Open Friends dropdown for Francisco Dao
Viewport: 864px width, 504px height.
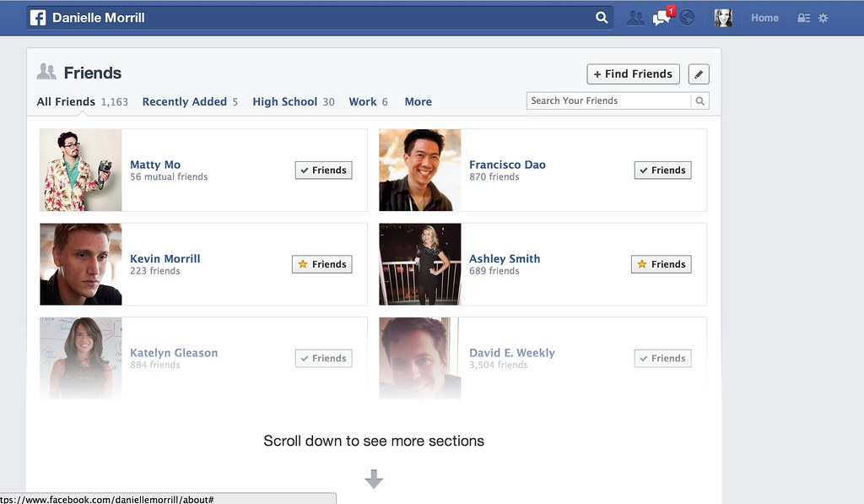[663, 171]
